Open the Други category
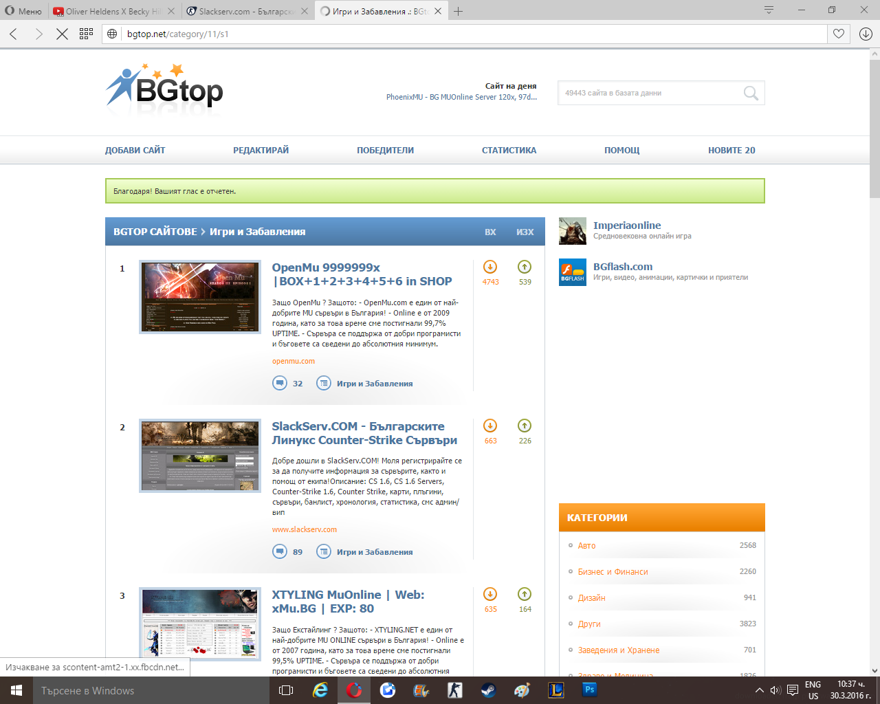 coord(589,624)
